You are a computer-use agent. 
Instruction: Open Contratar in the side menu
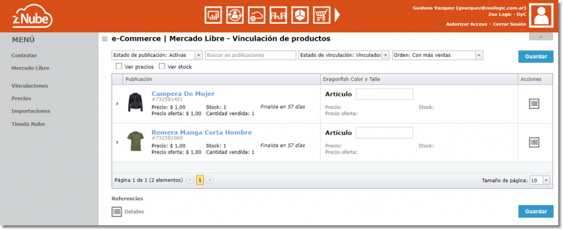24,56
